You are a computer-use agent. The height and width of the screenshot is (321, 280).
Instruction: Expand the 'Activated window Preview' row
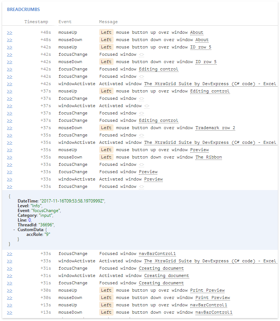tap(10, 179)
